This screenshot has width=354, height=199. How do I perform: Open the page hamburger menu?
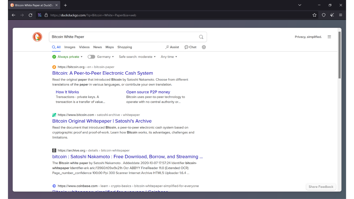point(329,36)
